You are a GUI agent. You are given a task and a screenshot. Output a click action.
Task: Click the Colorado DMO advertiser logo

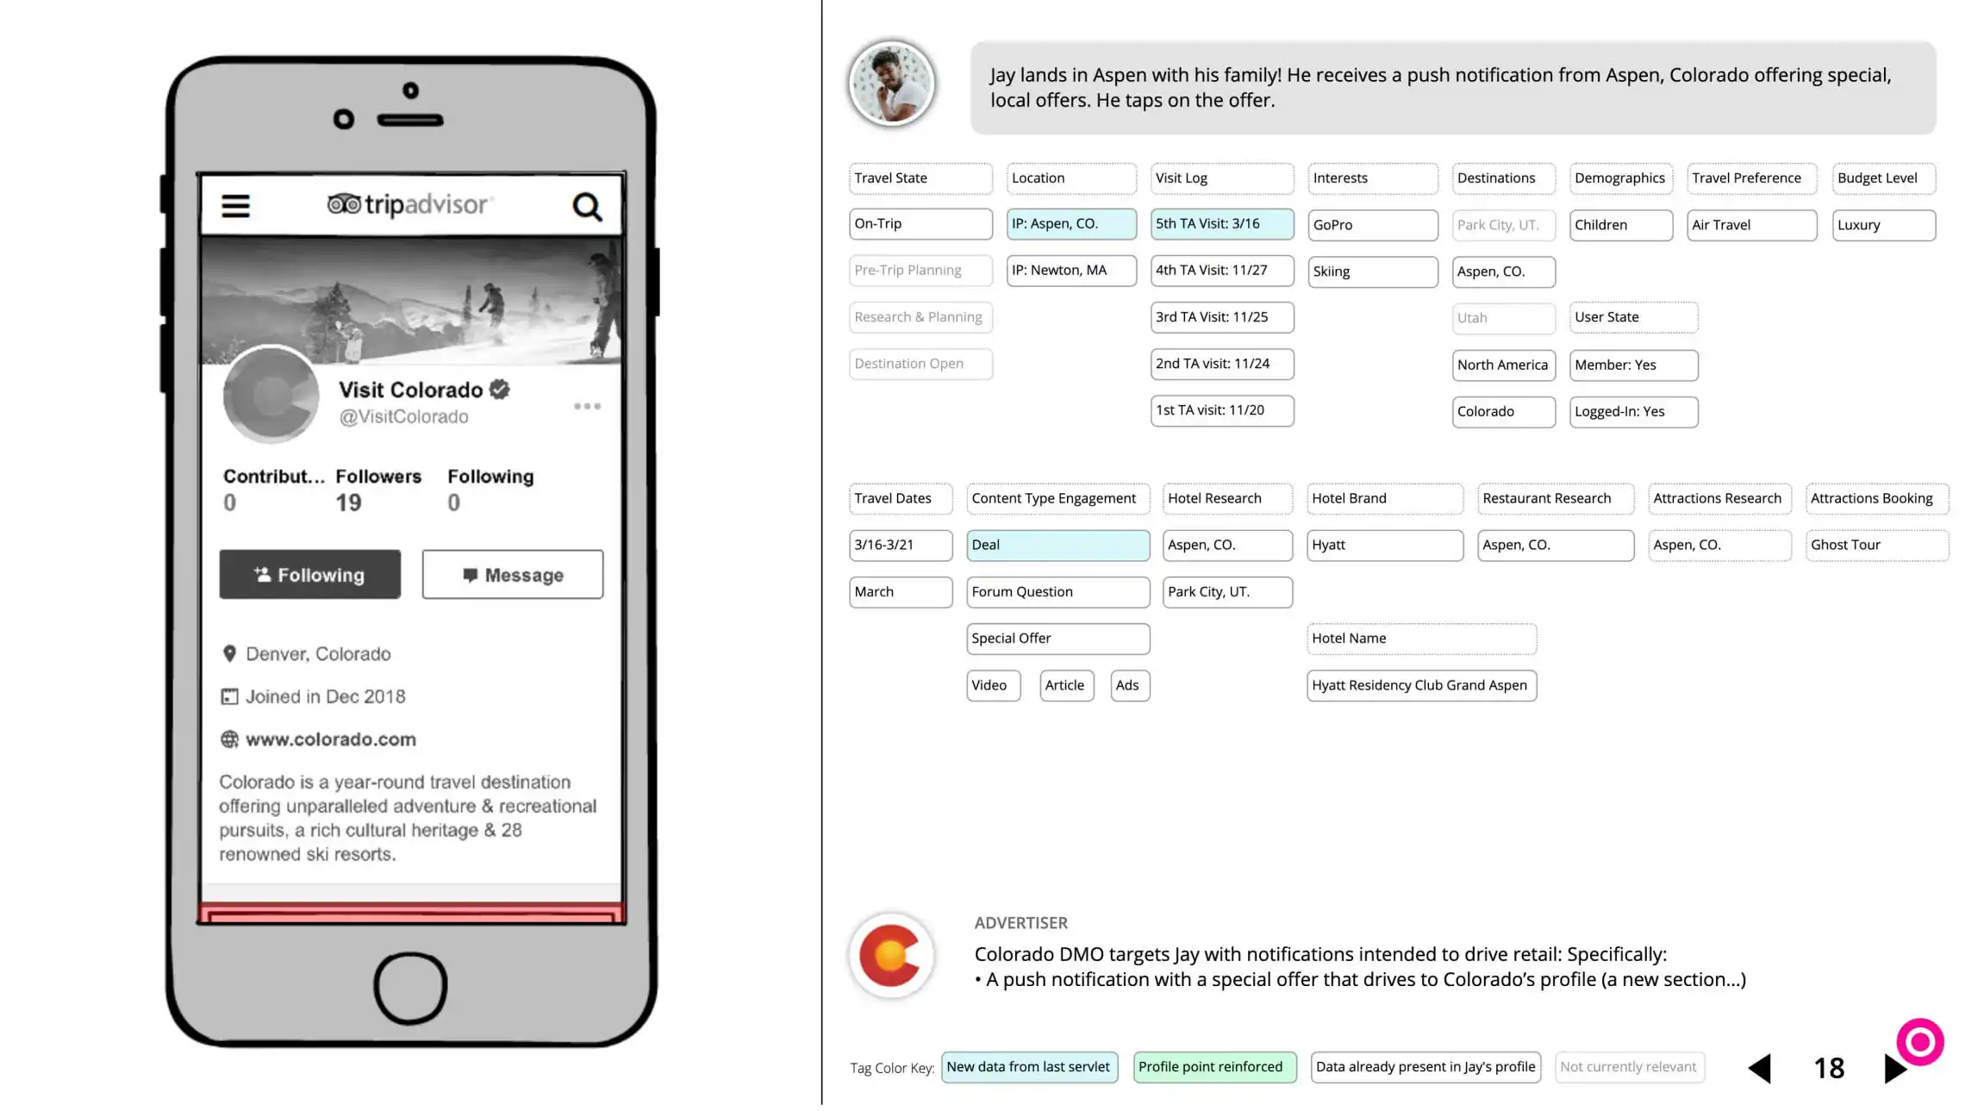coord(891,954)
